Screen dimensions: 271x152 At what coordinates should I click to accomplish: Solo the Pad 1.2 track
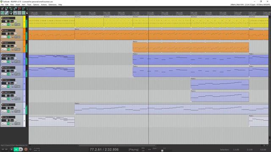[x=5, y=74]
